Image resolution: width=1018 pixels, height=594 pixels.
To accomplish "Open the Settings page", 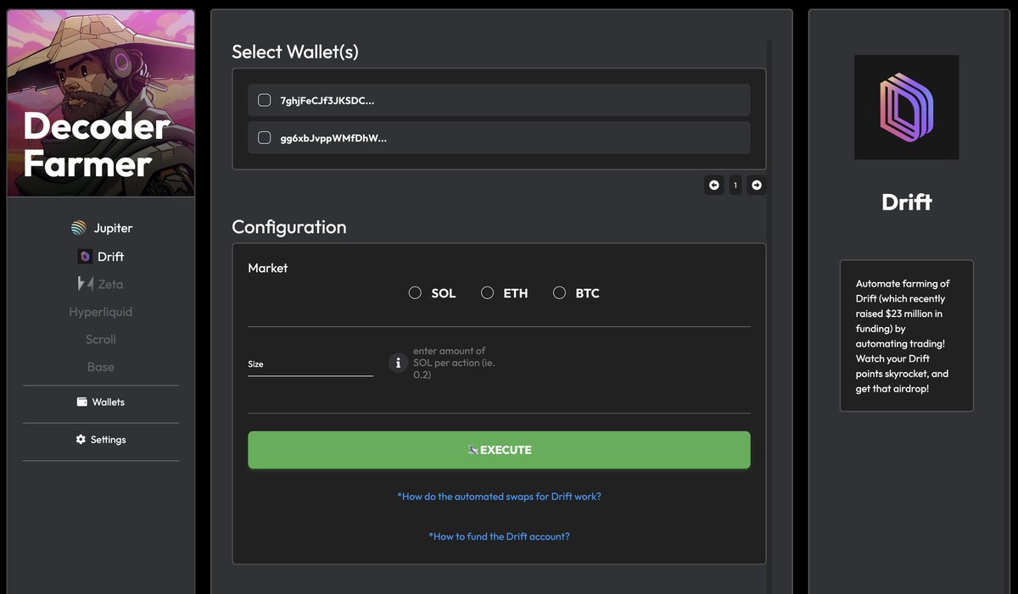I will 101,440.
